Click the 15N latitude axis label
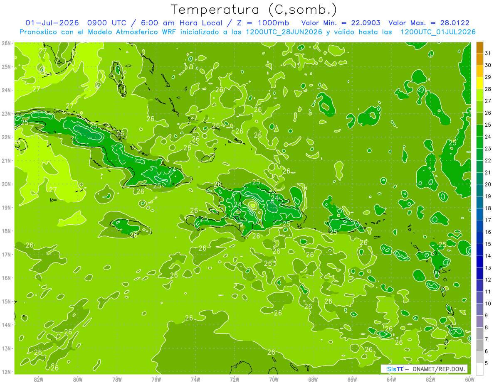 pos(6,302)
